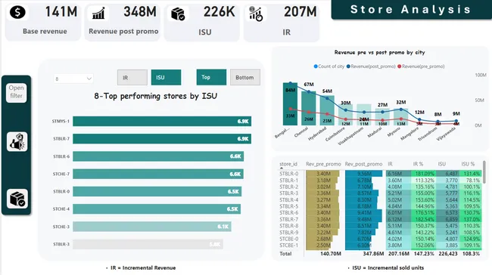Click the blue Count of city legend marker
This screenshot has width=492, height=275.
[x=316, y=66]
